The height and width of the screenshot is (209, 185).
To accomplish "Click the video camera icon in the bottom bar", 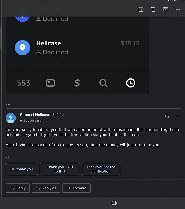I will tap(114, 203).
